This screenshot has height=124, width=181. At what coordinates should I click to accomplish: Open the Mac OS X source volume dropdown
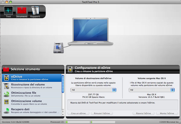152,90
